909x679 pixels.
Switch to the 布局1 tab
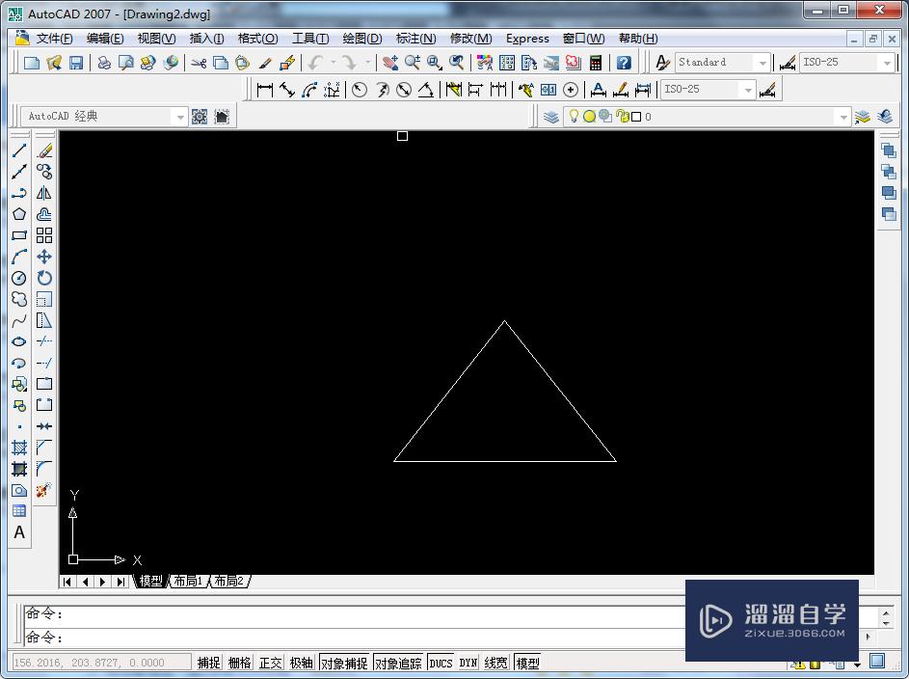point(187,581)
